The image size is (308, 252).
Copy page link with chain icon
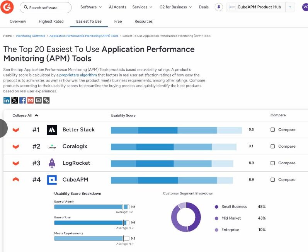[46, 100]
